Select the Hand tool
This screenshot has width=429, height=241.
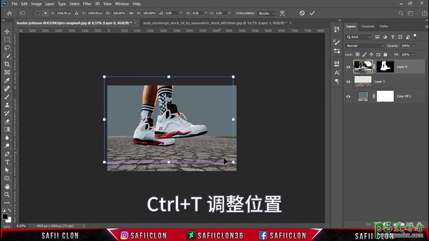(7, 187)
